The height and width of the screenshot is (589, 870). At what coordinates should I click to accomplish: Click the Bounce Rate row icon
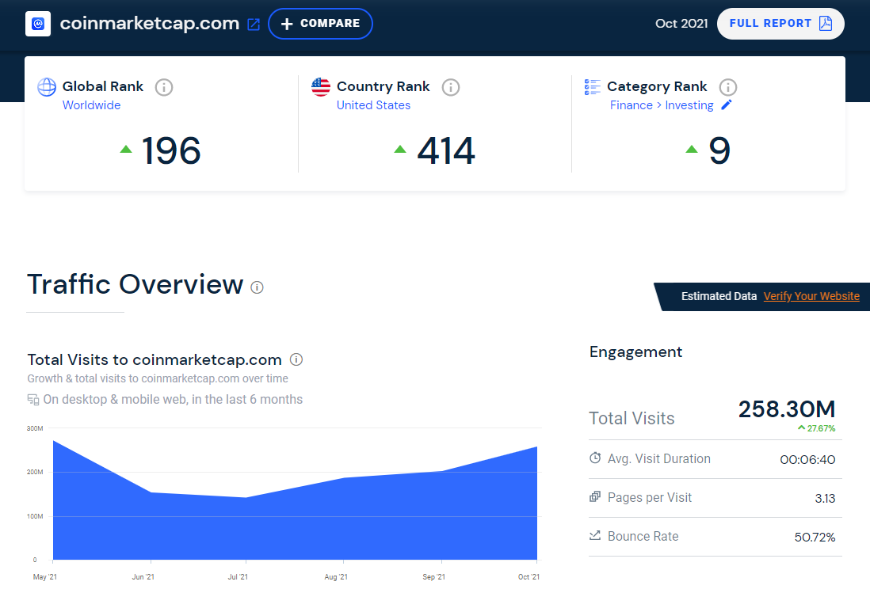pyautogui.click(x=595, y=536)
